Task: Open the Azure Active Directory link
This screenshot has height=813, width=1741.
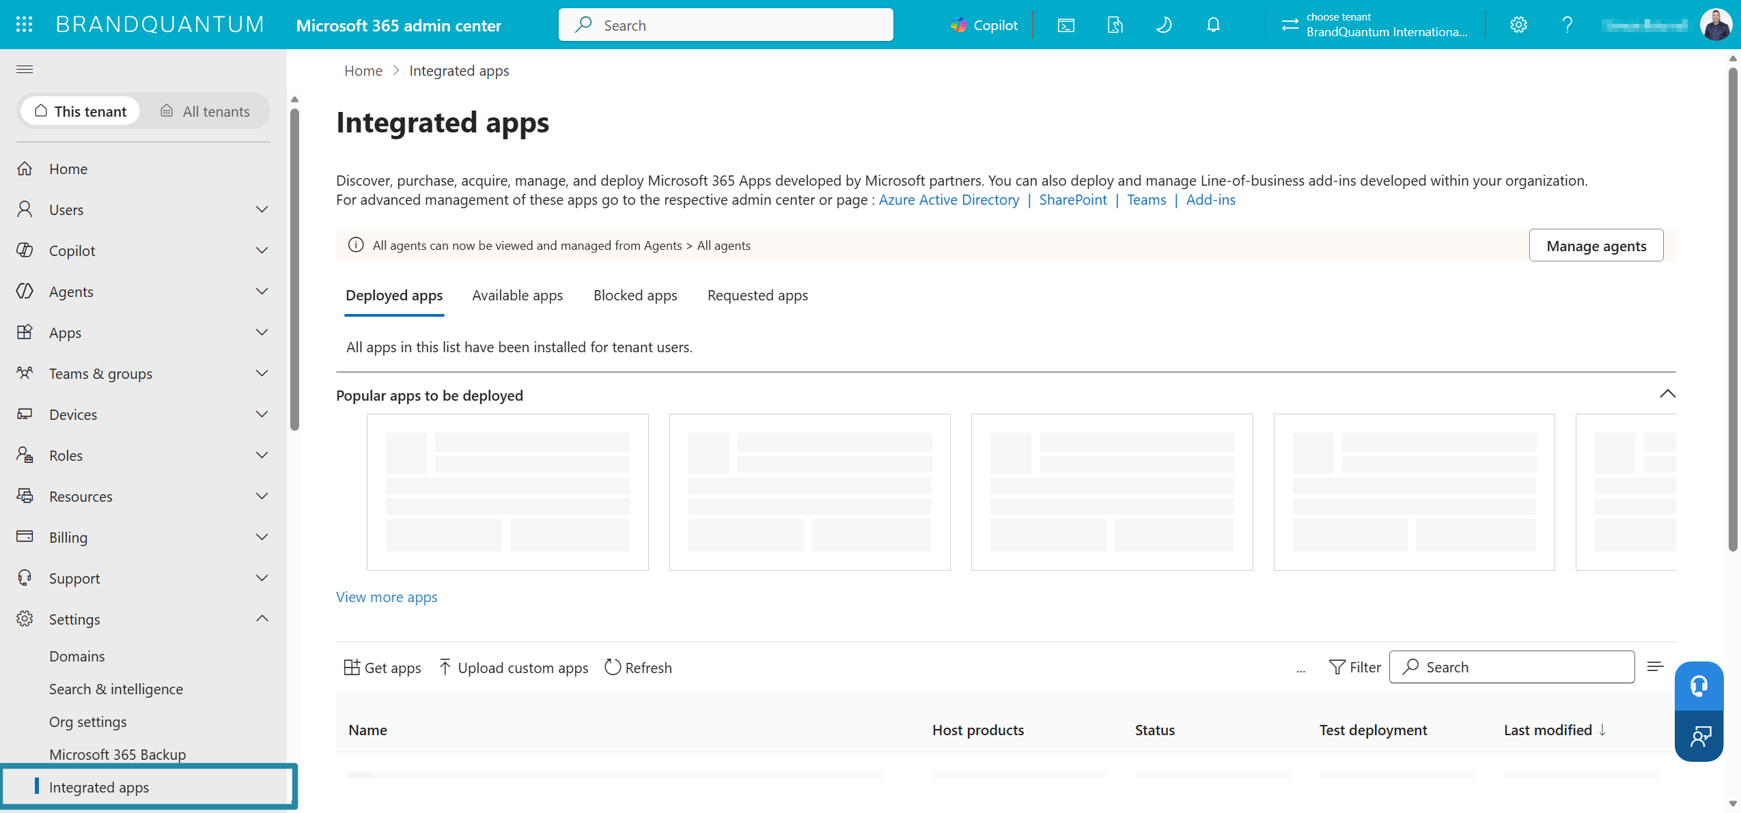Action: [x=949, y=200]
